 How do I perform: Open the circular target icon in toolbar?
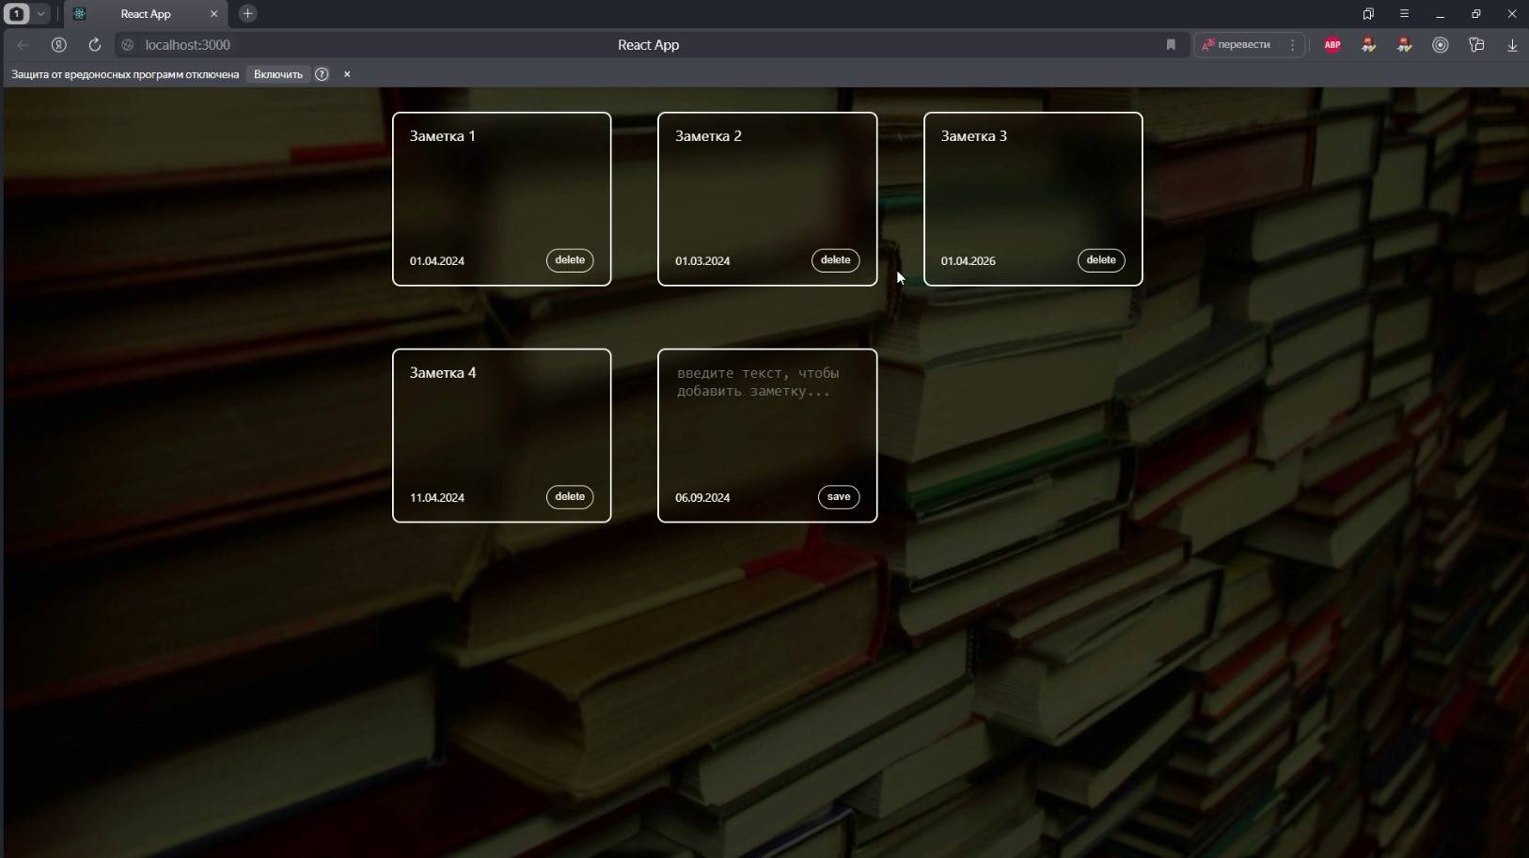pos(1441,45)
